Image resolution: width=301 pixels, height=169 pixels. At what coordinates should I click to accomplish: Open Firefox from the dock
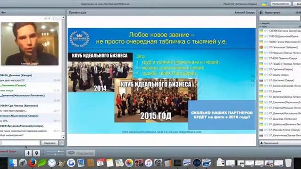pos(32,163)
